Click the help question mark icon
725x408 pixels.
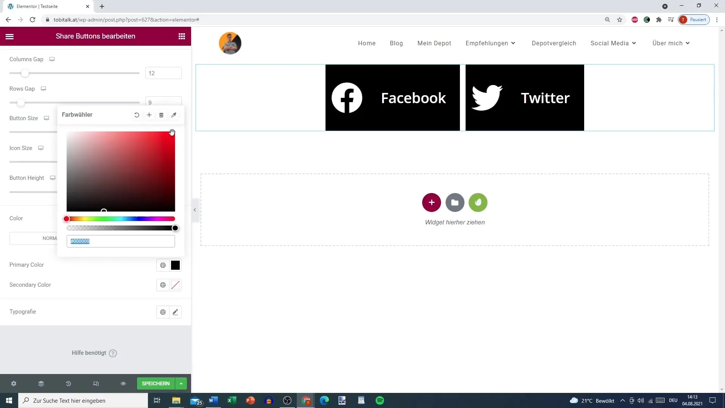click(x=113, y=353)
